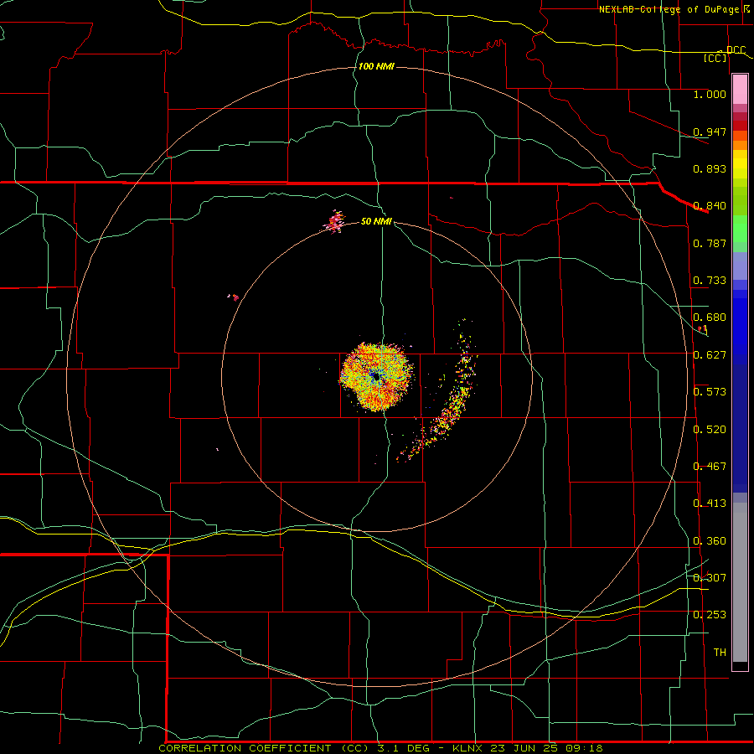Click the bright green band of the color bar
The image size is (754, 754).
tap(740, 229)
